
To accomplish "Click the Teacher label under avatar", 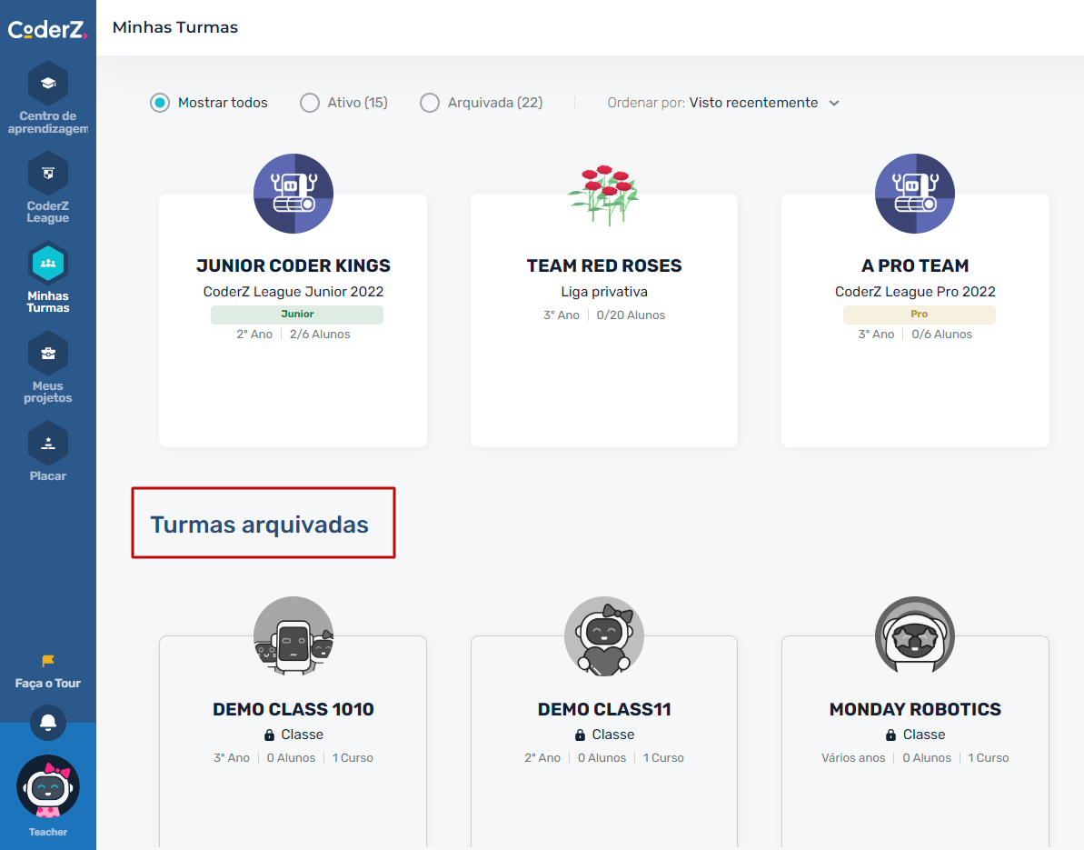I will click(x=47, y=832).
